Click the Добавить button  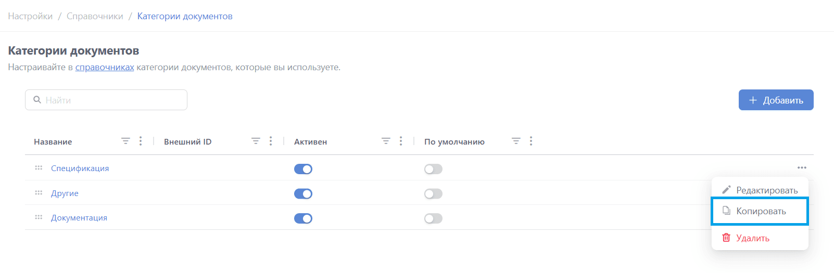tap(776, 100)
